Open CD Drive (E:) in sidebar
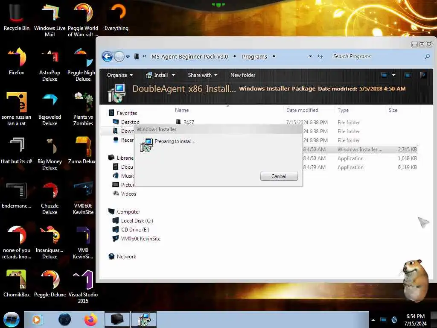Viewport: 437px width, 328px height. 131,229
